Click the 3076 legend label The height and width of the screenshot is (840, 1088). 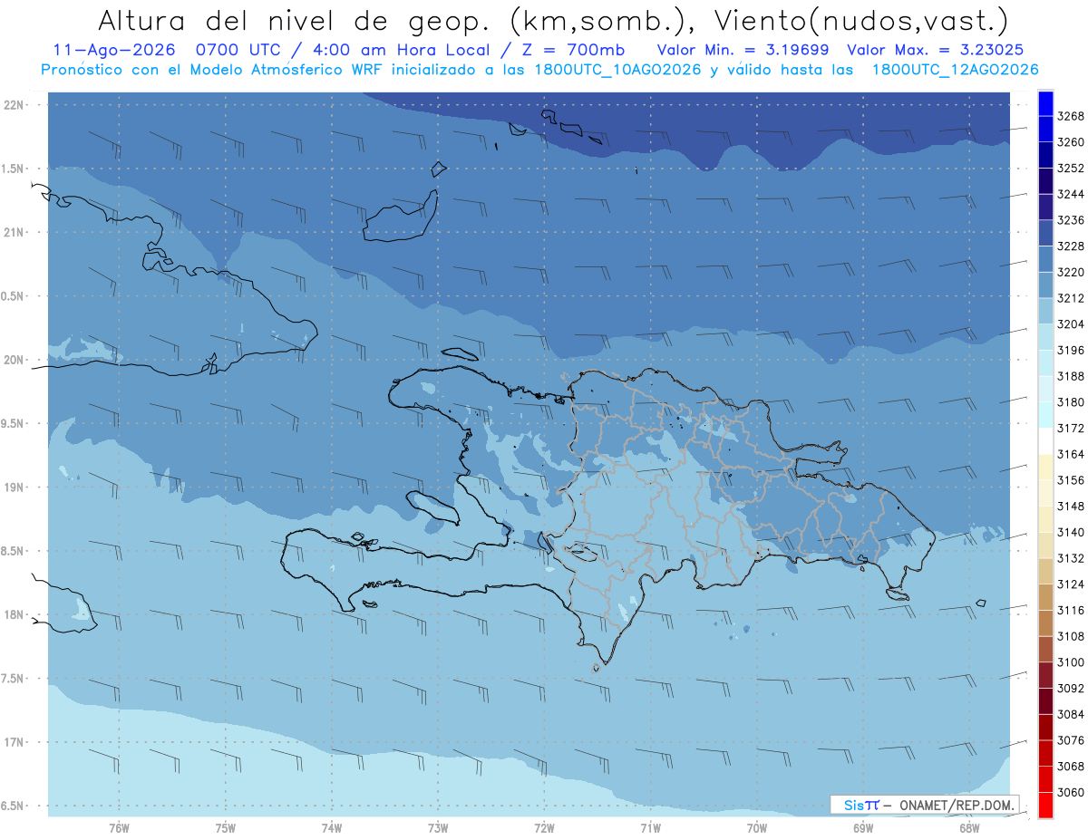[x=1070, y=740]
